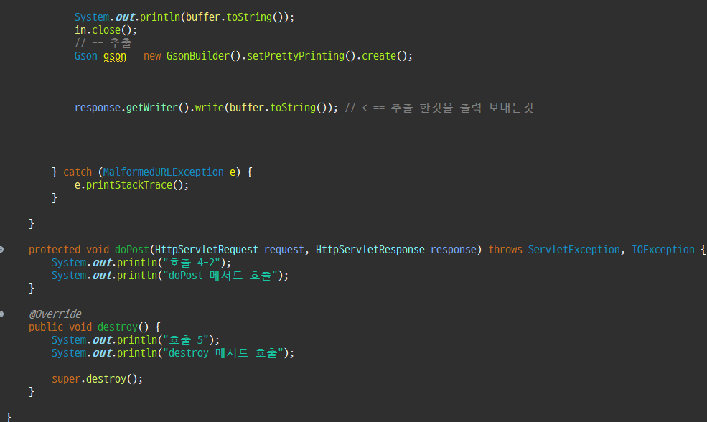Click the '추출 한것을 출력 보내는것' comment

coord(462,108)
